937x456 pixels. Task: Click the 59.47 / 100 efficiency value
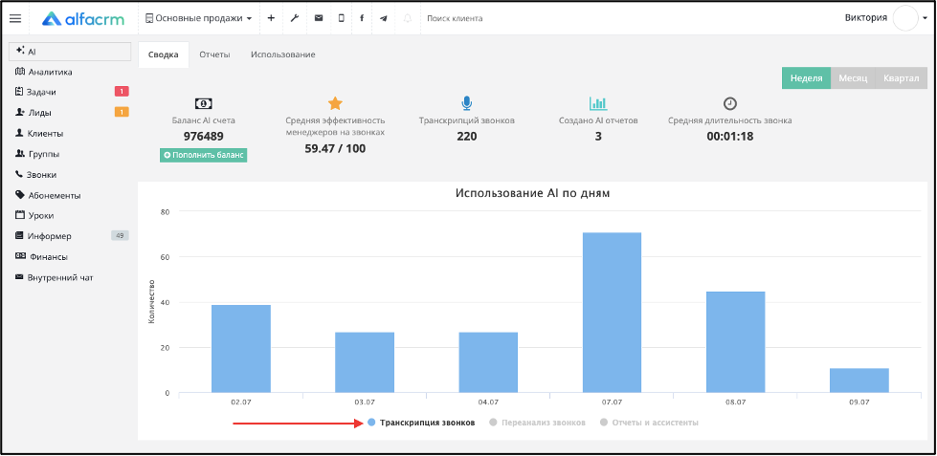[335, 148]
